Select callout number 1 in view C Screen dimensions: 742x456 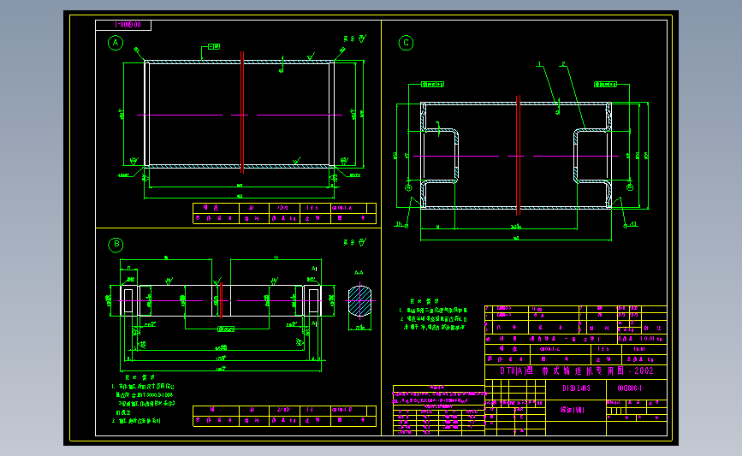point(539,64)
